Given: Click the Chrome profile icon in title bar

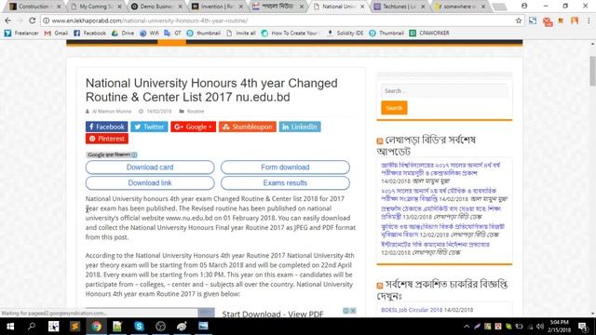Looking at the screenshot, I should (x=524, y=7).
